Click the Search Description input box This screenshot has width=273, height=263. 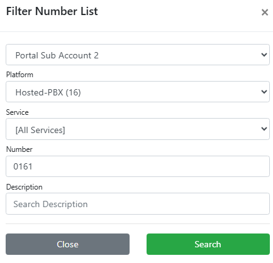(138, 204)
